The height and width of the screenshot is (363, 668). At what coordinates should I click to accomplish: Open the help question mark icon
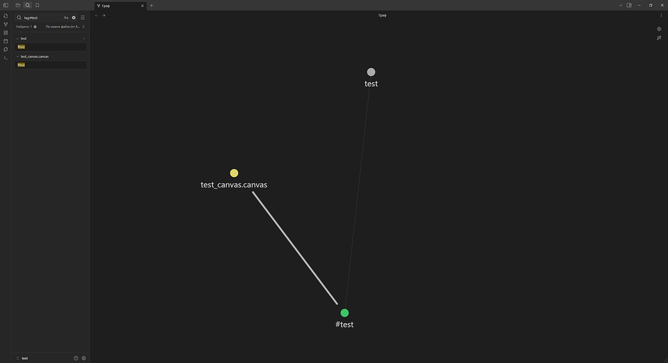click(x=76, y=358)
